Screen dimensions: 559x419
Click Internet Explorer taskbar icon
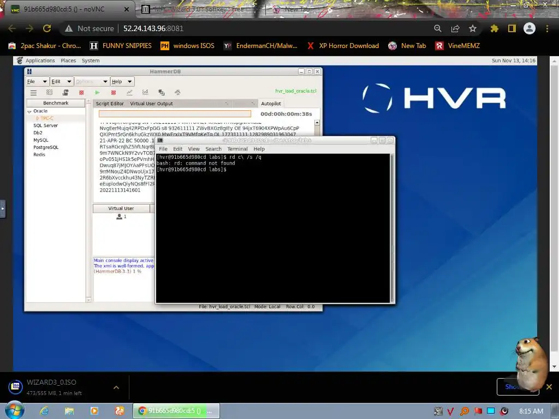44,411
